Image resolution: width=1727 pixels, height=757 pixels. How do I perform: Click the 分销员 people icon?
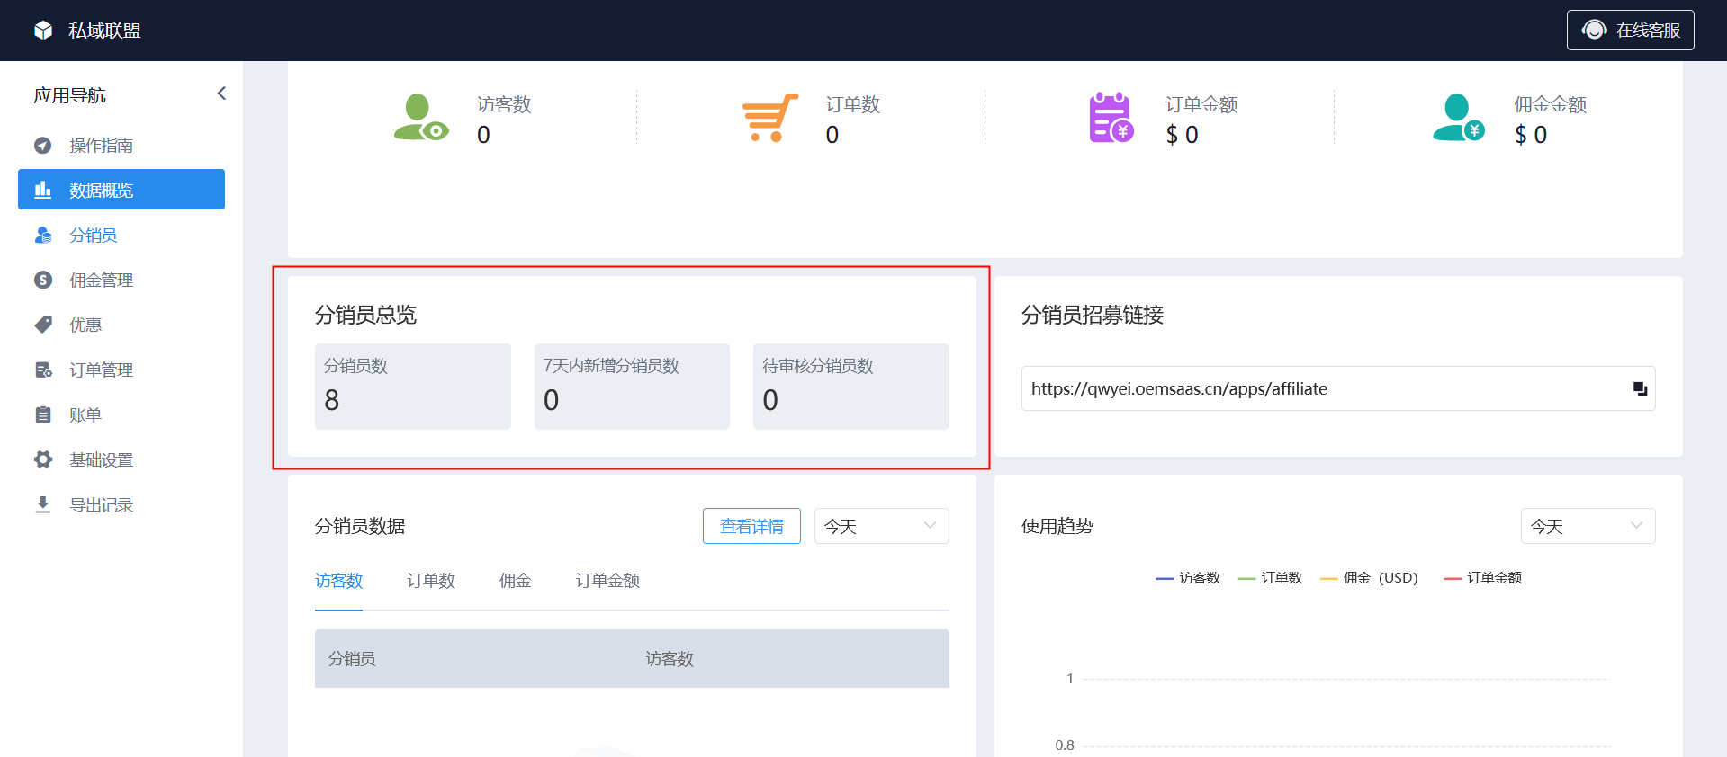43,235
